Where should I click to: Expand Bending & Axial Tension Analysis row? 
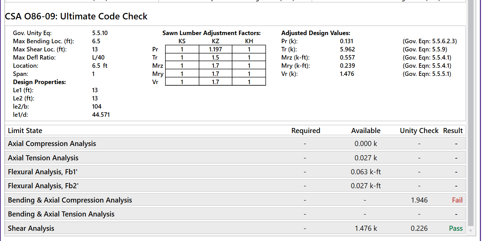[x=61, y=214]
